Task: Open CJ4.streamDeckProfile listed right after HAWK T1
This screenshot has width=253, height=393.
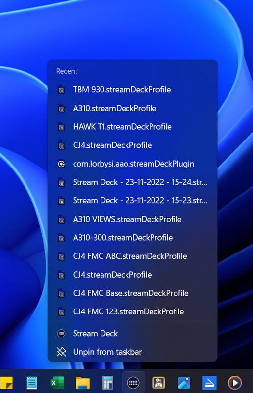Action: coord(132,145)
